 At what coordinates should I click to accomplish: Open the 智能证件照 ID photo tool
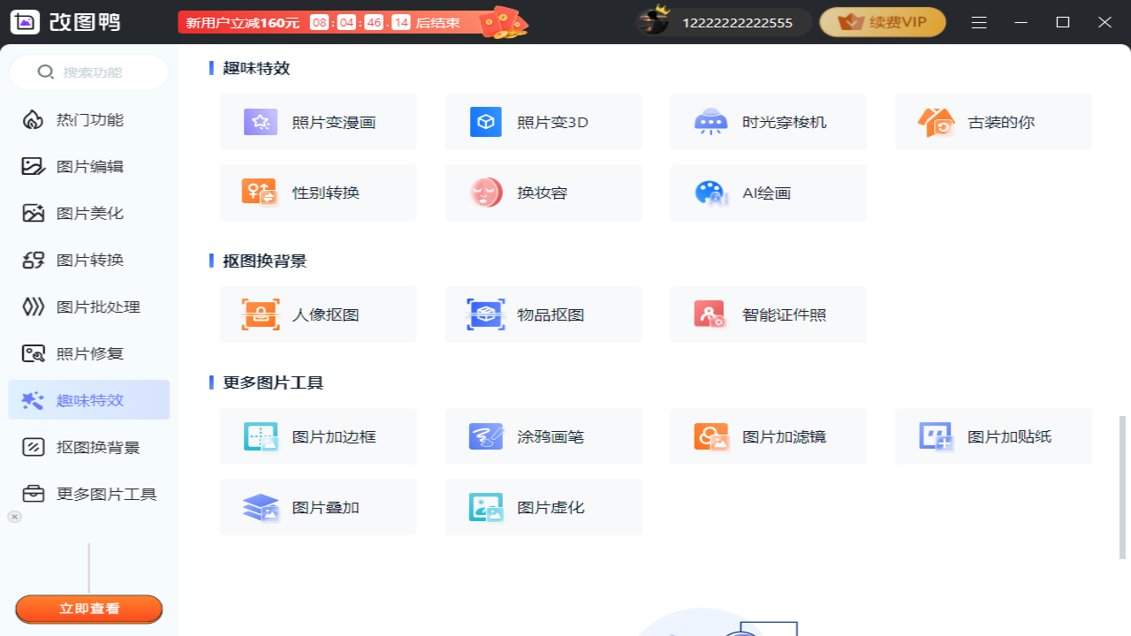(x=768, y=314)
